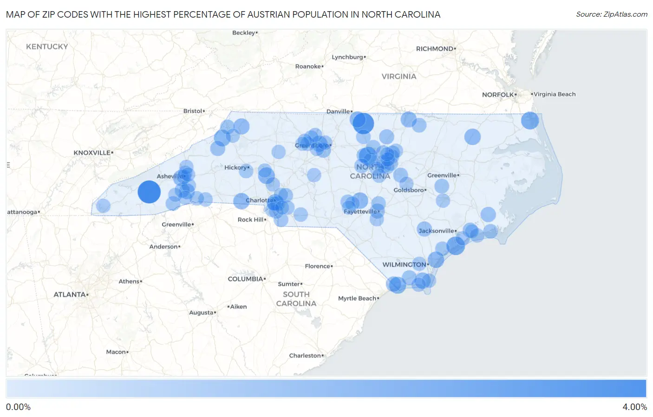Click the Greenville label in South Carolina
This screenshot has height=417, width=653.
tap(176, 225)
